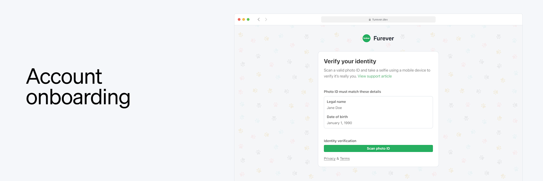
Task: Click the Account onboarding headline text
Action: click(x=78, y=86)
